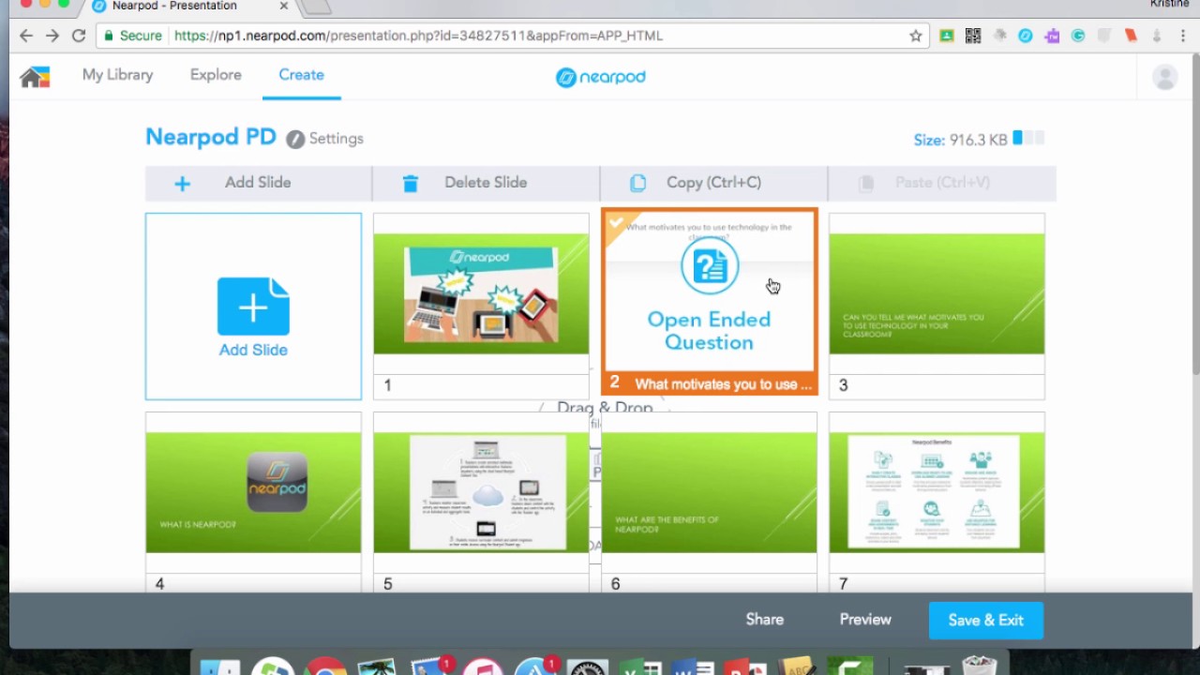
Task: Open Chrome in the Dock
Action: point(325,667)
